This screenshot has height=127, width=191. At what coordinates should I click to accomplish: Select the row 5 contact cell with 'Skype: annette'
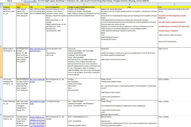84,108
